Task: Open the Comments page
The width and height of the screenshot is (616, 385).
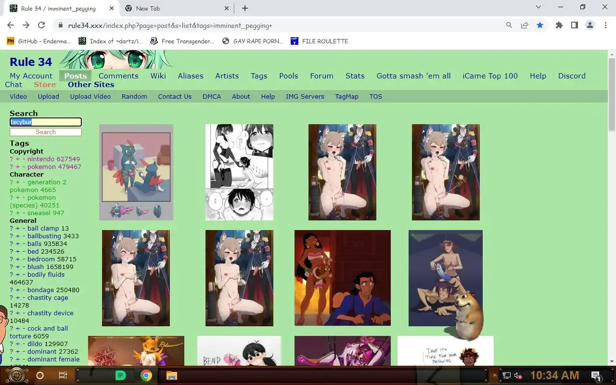Action: point(118,76)
